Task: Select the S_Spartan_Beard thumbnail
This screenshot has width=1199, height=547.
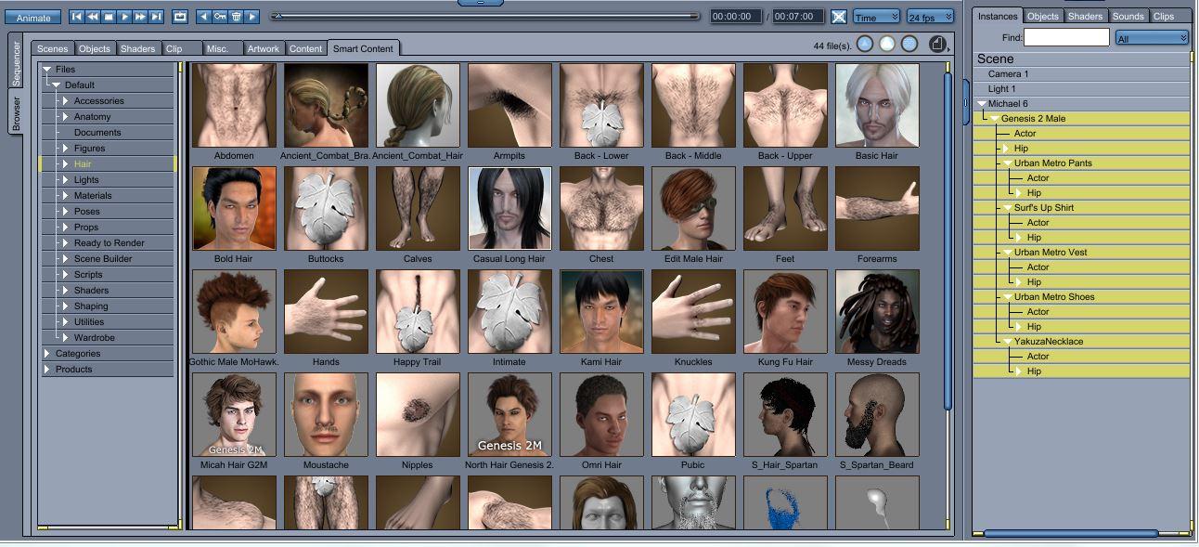Action: 877,415
